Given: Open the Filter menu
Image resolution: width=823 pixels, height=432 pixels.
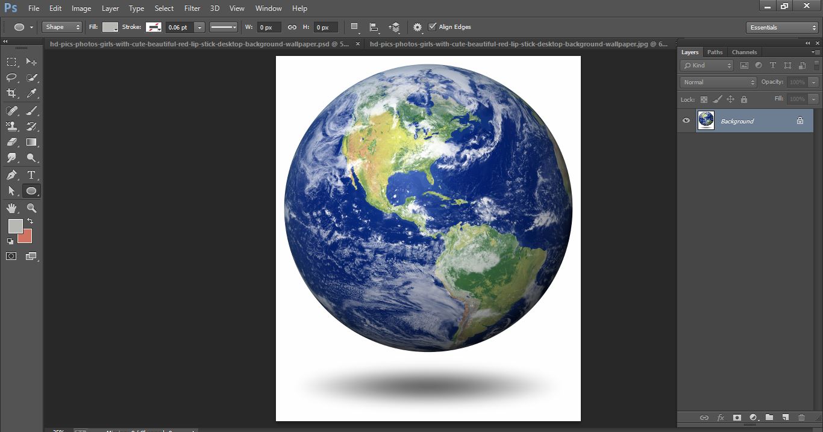Looking at the screenshot, I should (x=192, y=8).
